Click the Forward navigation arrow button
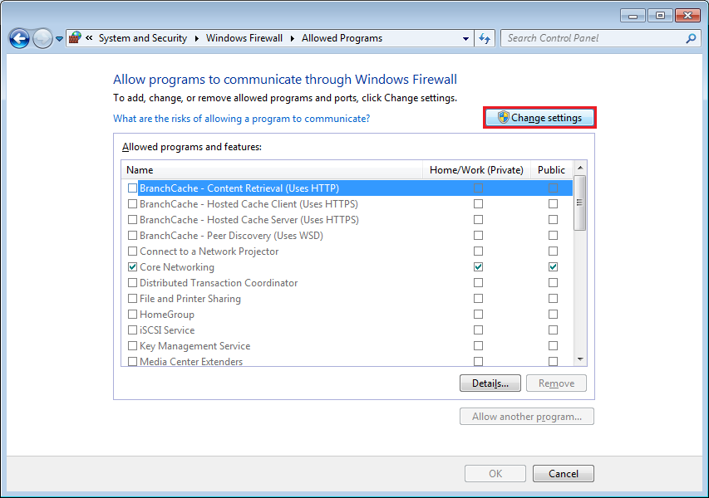709x498 pixels. (42, 38)
